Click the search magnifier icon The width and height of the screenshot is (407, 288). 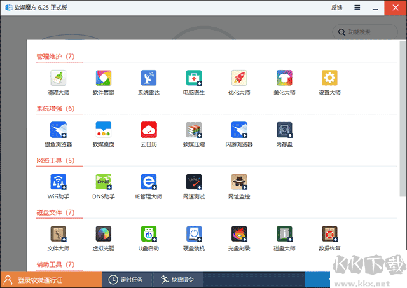(341, 32)
